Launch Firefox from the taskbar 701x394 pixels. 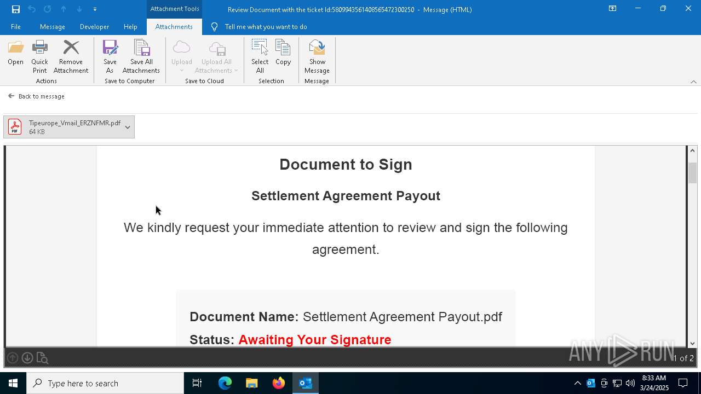click(279, 383)
